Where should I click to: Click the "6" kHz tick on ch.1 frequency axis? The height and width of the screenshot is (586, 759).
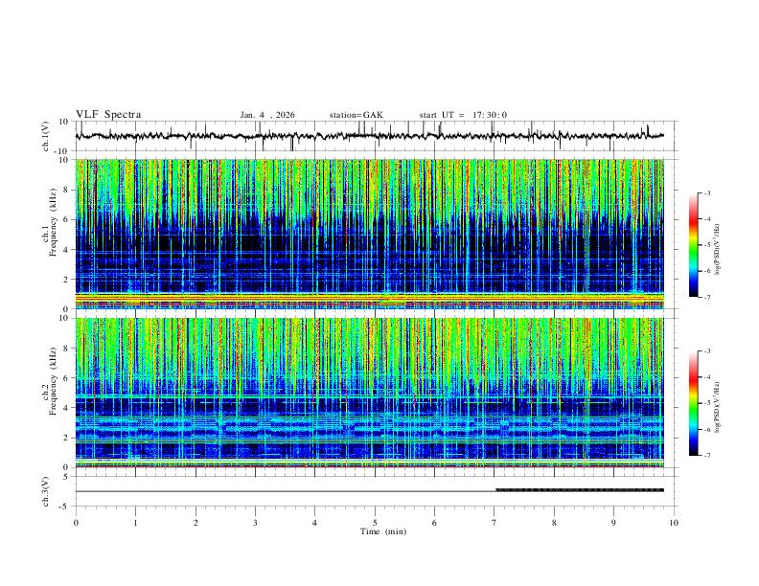click(x=67, y=219)
